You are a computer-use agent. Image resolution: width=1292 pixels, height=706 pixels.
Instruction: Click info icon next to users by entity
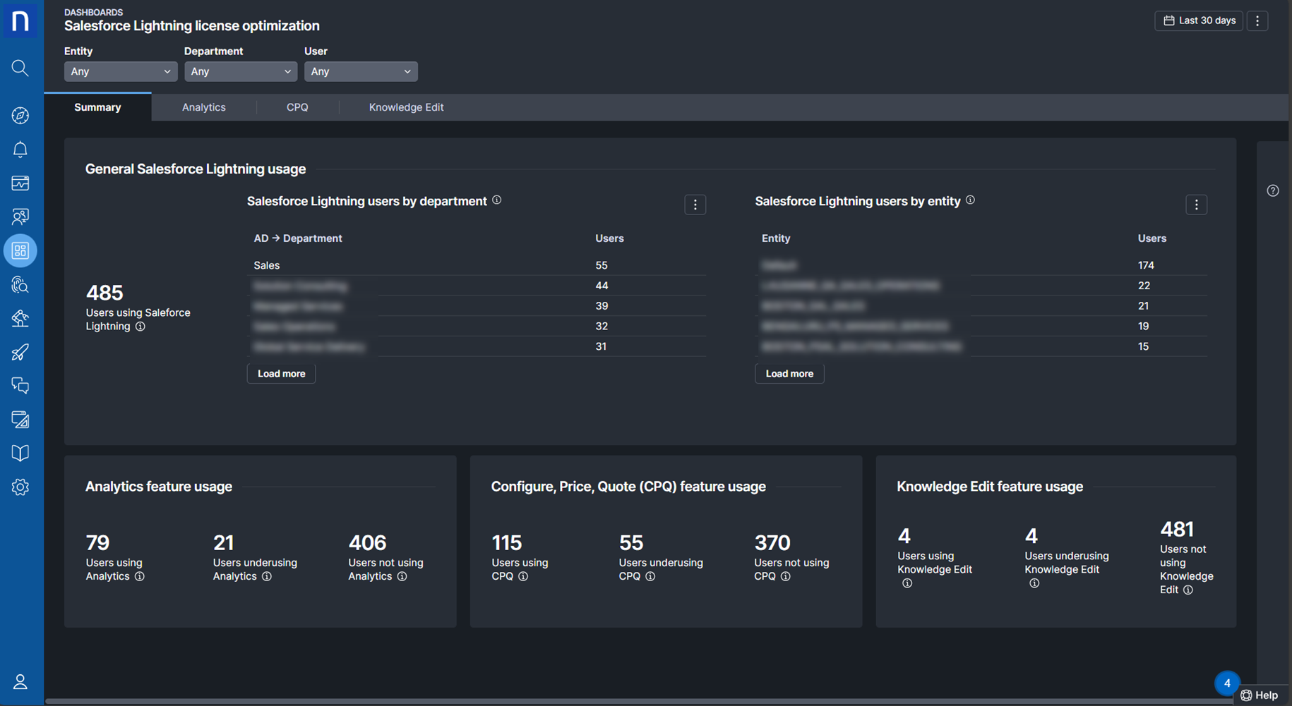(x=971, y=200)
